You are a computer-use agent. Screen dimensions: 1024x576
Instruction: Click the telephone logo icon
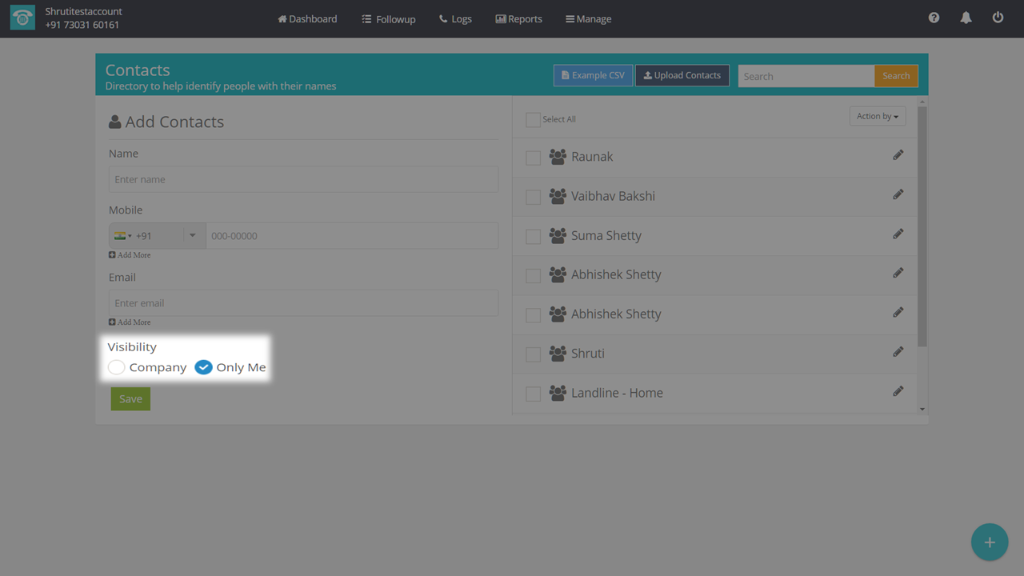pos(22,18)
